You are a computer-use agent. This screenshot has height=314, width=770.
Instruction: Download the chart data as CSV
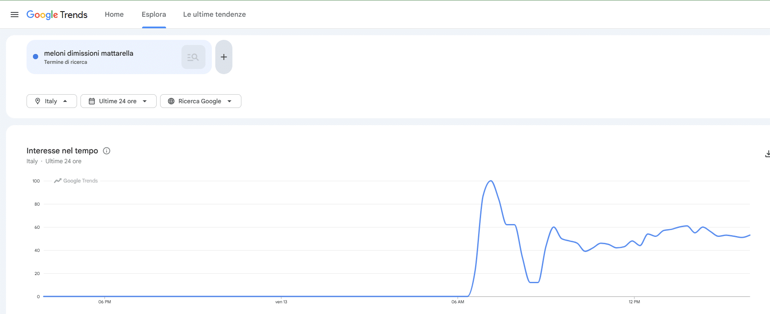tap(767, 154)
